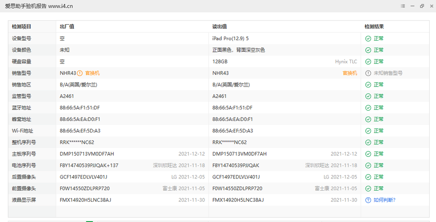The image size is (436, 222).
Task: Click the green check icon for 销售地区 row
Action: (368, 85)
